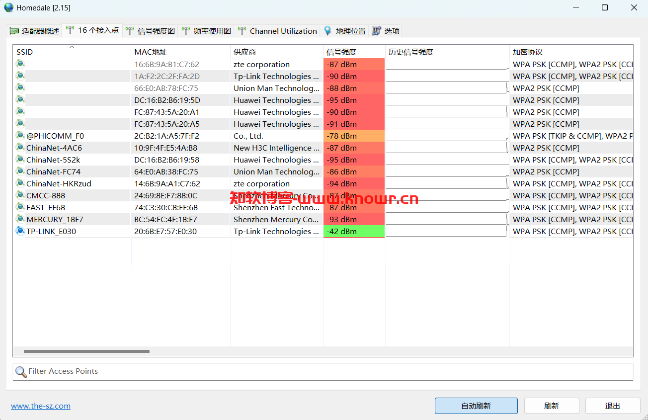Open the 选项 tab
This screenshot has height=420, width=648.
point(386,31)
